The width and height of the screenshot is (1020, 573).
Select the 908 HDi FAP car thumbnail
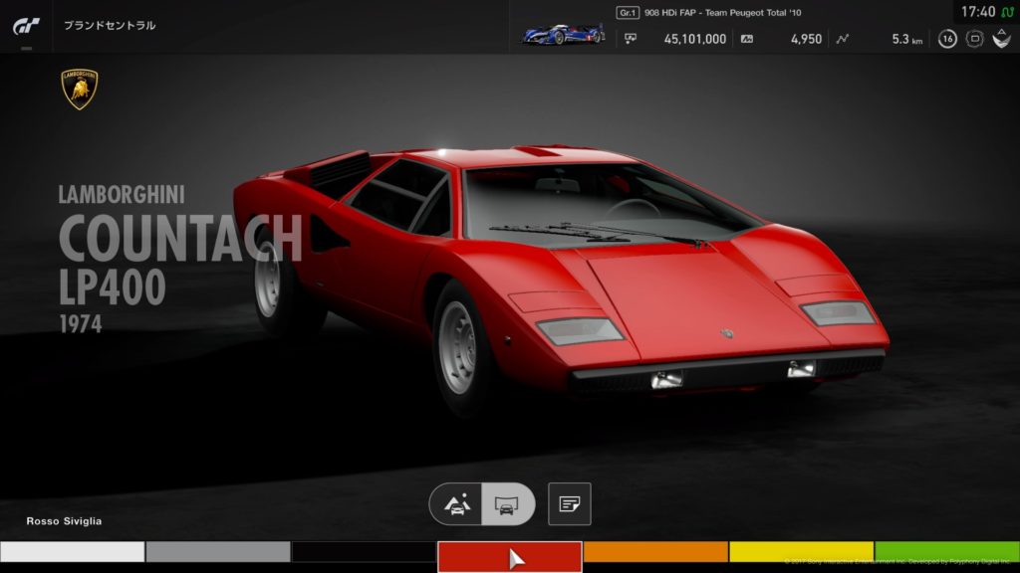point(564,33)
